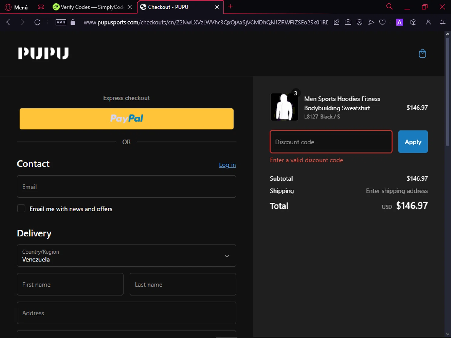Bookmark page with heart icon
451x338 pixels.
click(382, 22)
